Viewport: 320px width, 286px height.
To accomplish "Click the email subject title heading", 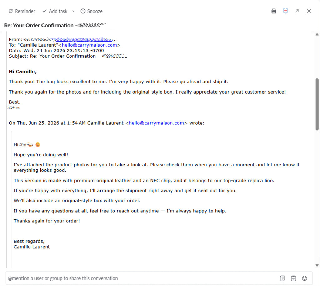I will tap(55, 25).
